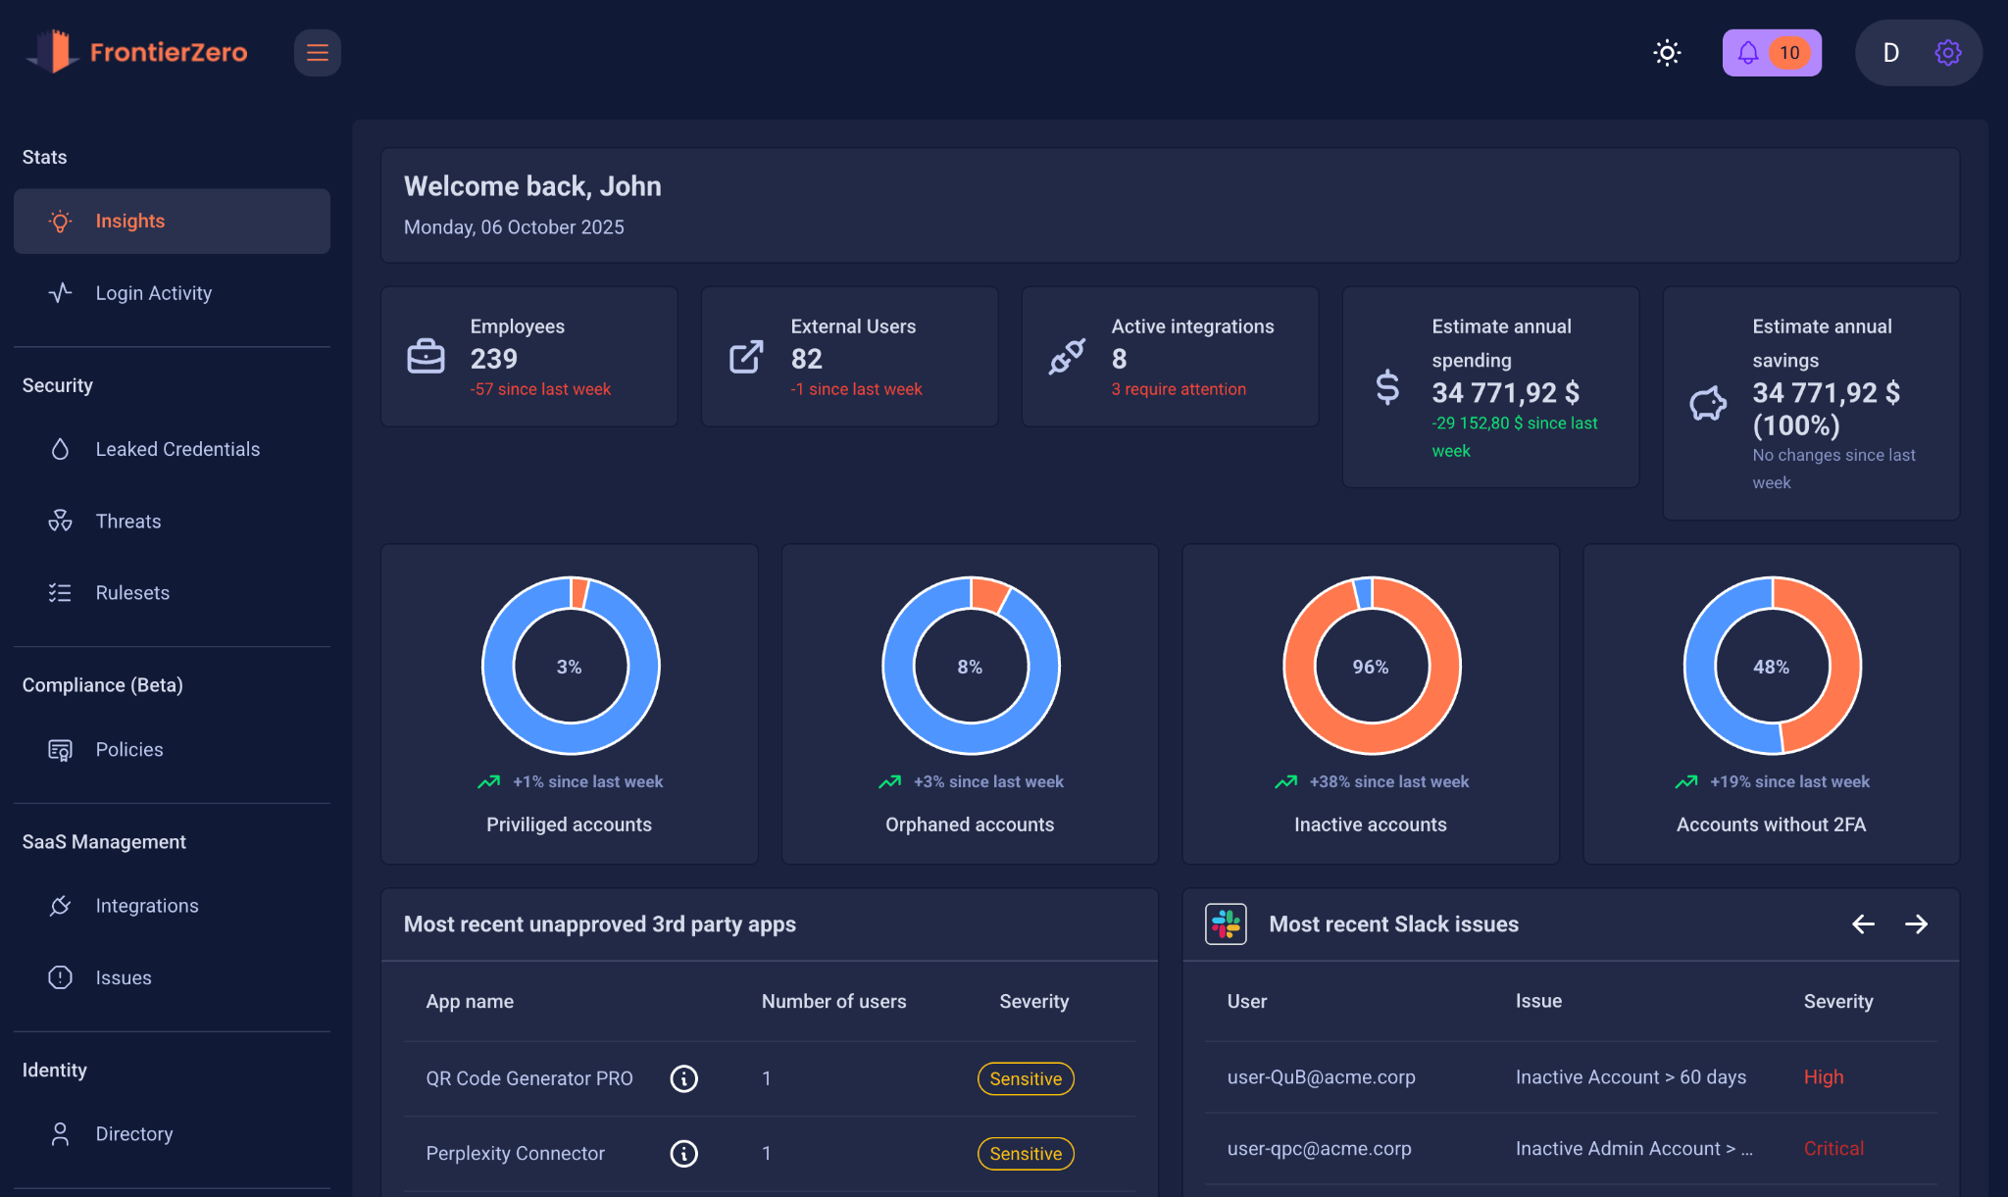Click the Directory person icon under Identity

point(60,1133)
